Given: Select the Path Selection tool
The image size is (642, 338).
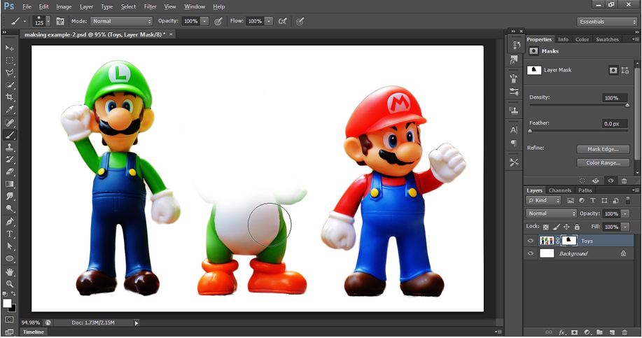Looking at the screenshot, I should tap(9, 246).
